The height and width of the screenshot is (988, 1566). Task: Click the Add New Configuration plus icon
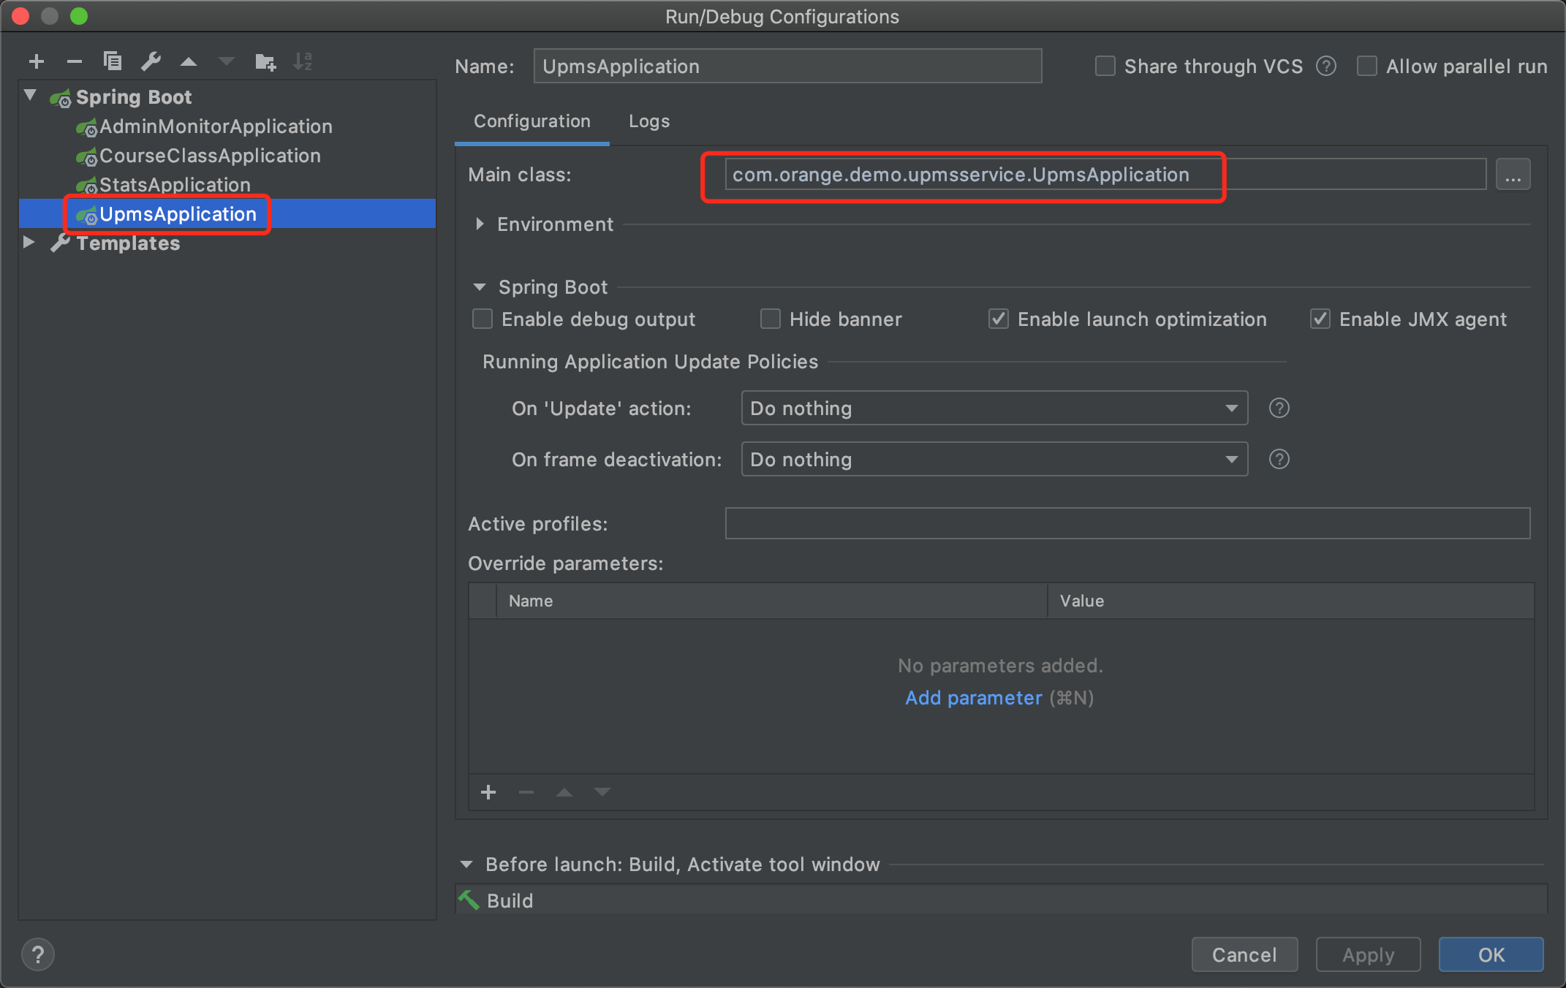(37, 62)
